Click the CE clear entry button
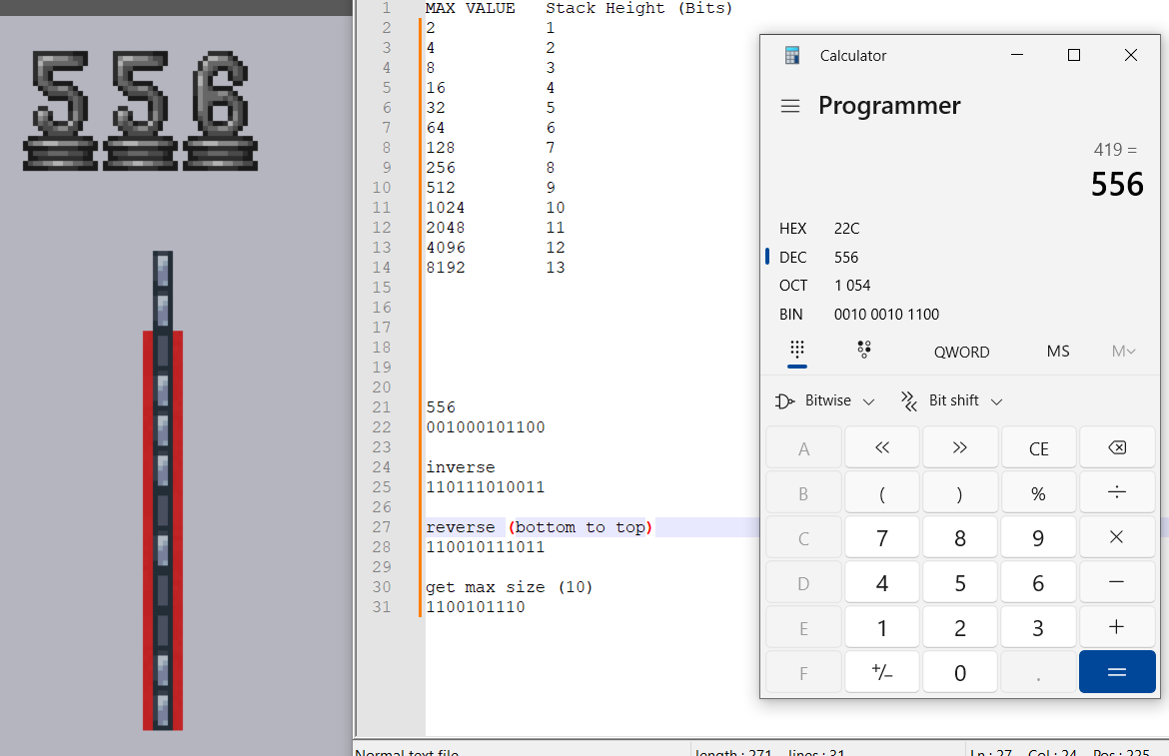Viewport: 1169px width, 756px height. point(1038,447)
